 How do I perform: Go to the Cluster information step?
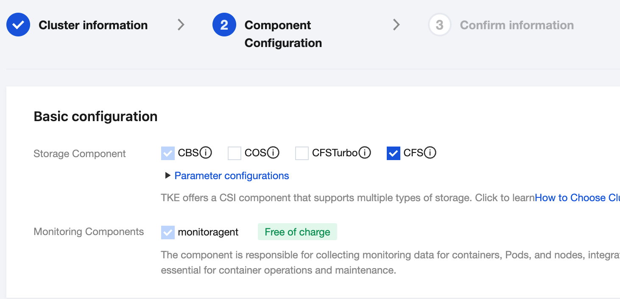[93, 25]
